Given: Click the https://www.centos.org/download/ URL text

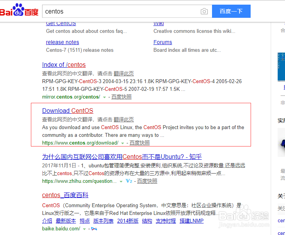Looking at the screenshot, I should click(x=80, y=143).
